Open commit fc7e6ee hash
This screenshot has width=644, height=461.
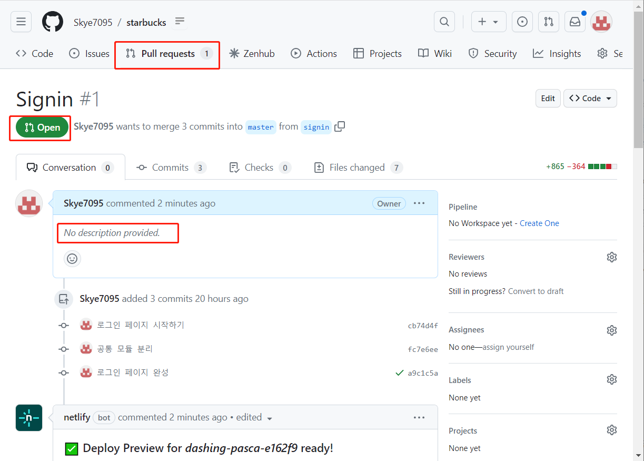tap(423, 349)
